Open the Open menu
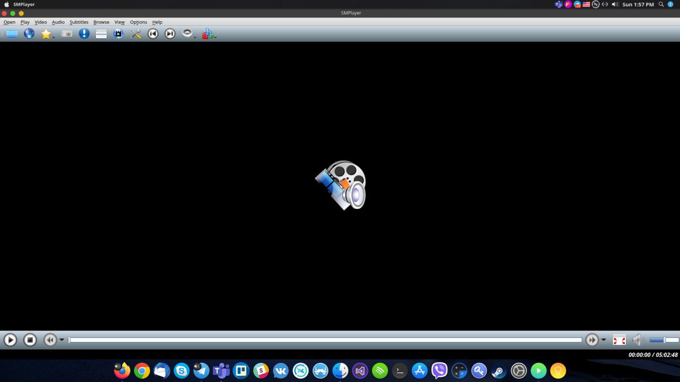The height and width of the screenshot is (382, 680). click(10, 22)
